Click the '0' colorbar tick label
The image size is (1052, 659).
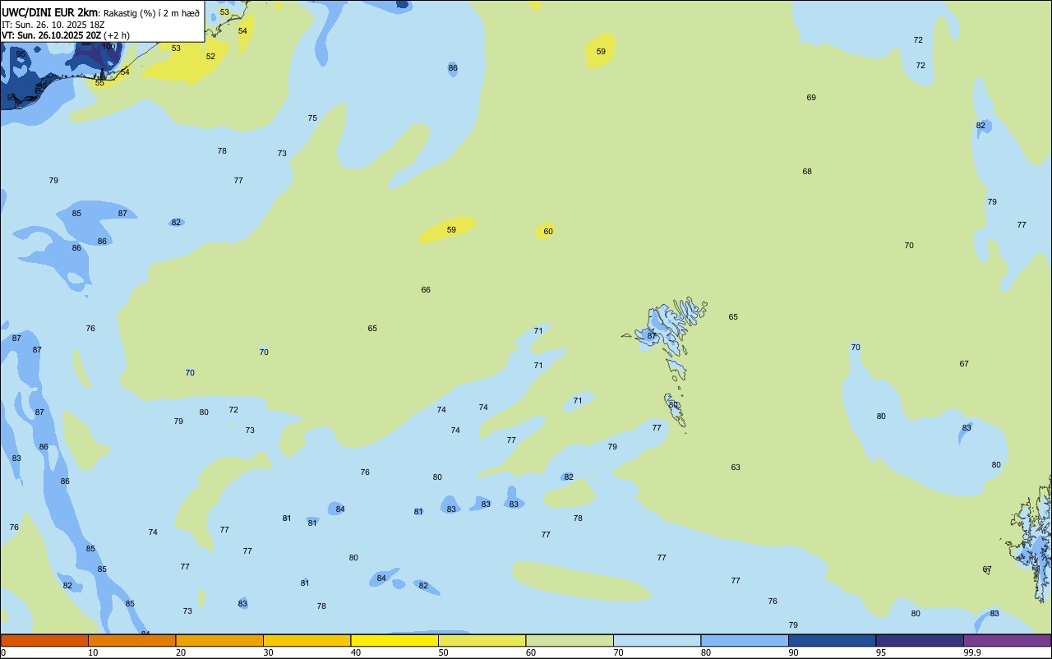[3, 652]
